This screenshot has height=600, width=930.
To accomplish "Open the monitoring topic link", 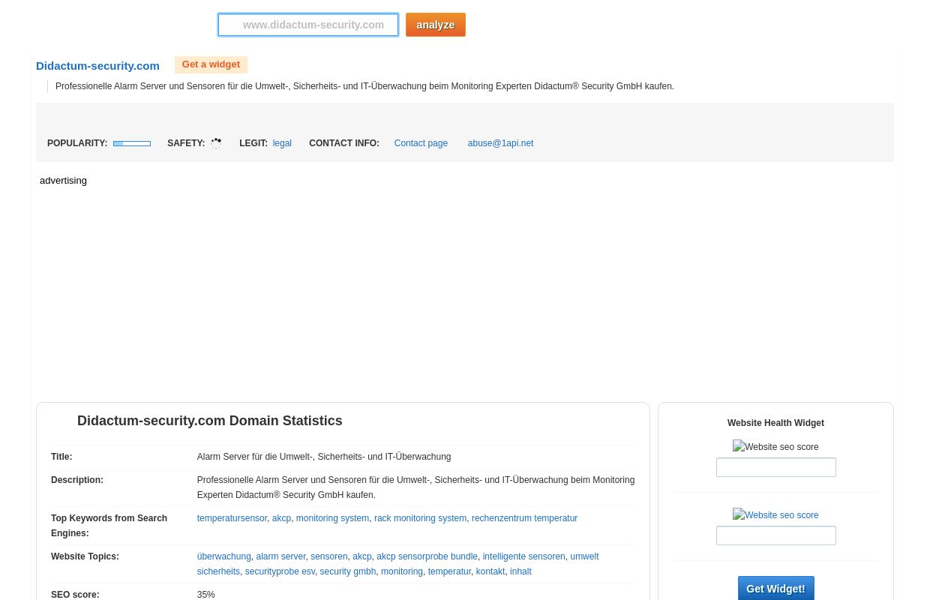I will point(401,571).
